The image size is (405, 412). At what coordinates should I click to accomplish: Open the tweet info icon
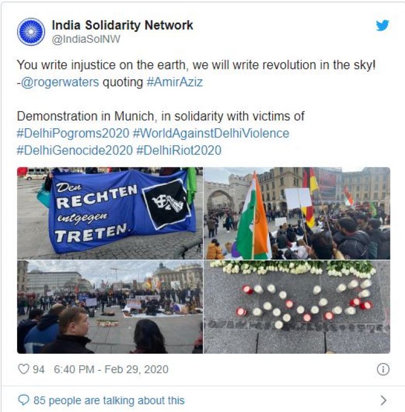pyautogui.click(x=383, y=369)
